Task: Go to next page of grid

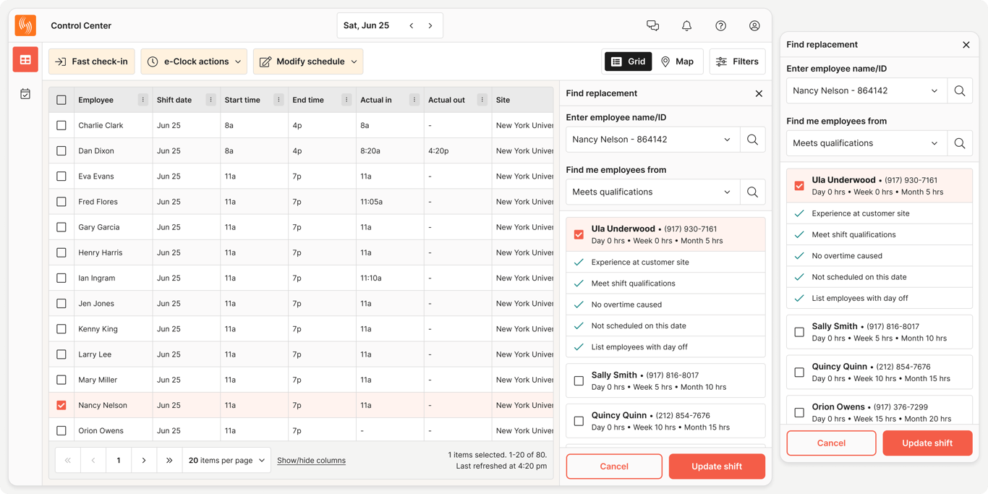Action: pyautogui.click(x=144, y=460)
